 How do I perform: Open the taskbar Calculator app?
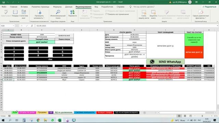point(24,120)
